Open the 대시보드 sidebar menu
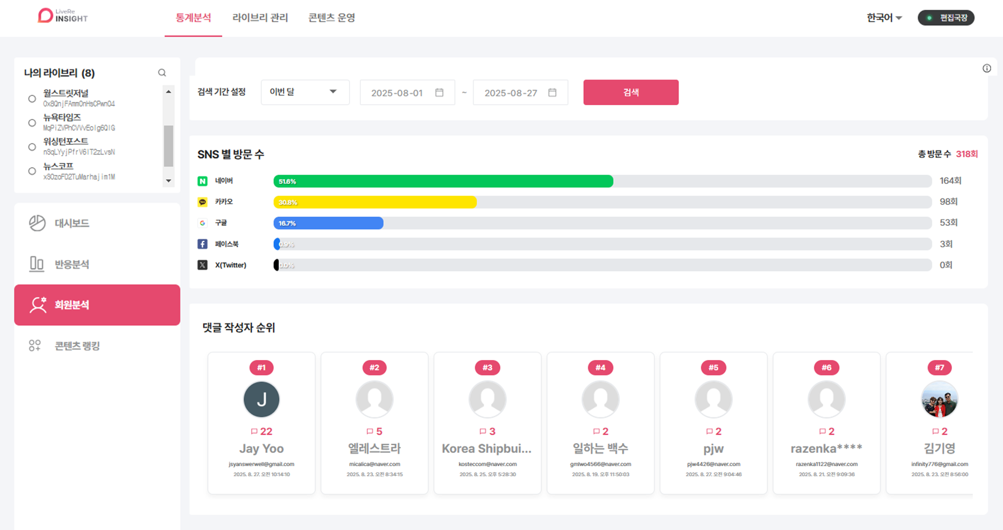The height and width of the screenshot is (530, 1003). point(97,223)
